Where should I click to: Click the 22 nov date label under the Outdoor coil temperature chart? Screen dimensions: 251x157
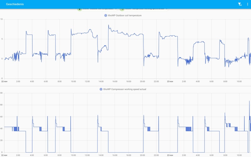4,81
